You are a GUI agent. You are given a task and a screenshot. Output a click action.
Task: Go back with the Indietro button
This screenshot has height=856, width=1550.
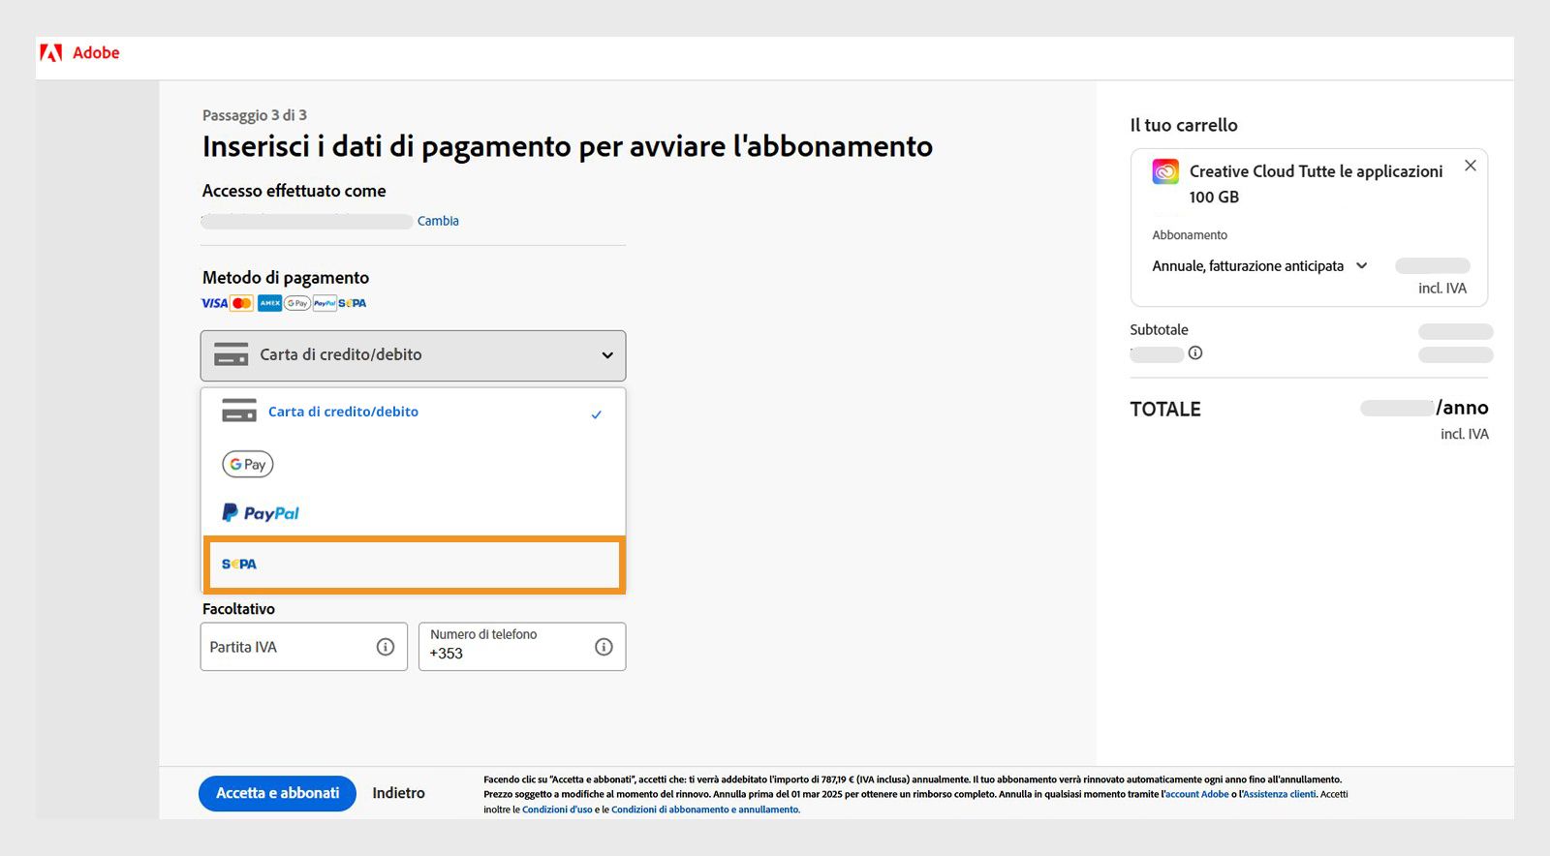click(398, 793)
